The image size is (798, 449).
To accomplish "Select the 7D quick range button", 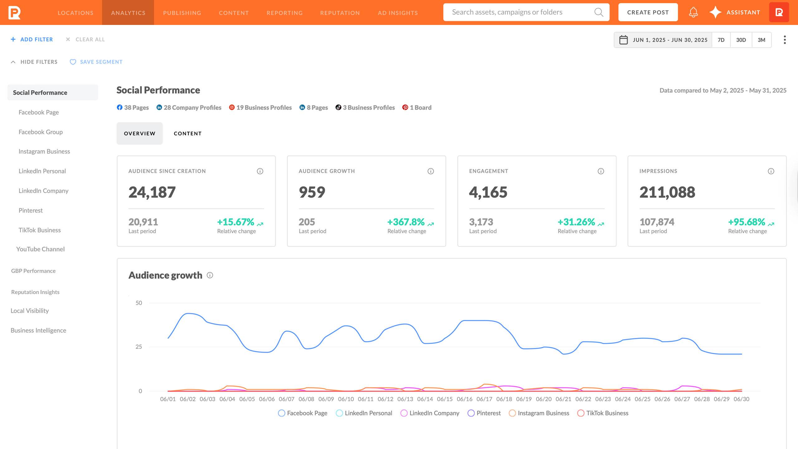I will [x=721, y=40].
